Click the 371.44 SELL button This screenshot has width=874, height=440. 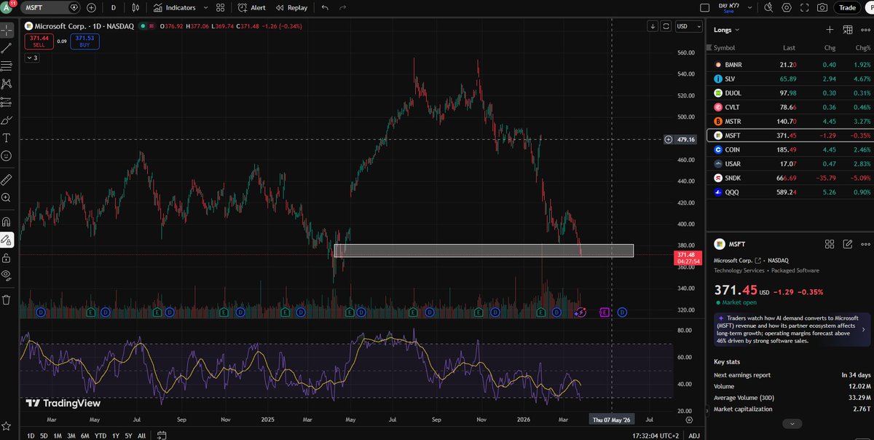tap(39, 41)
